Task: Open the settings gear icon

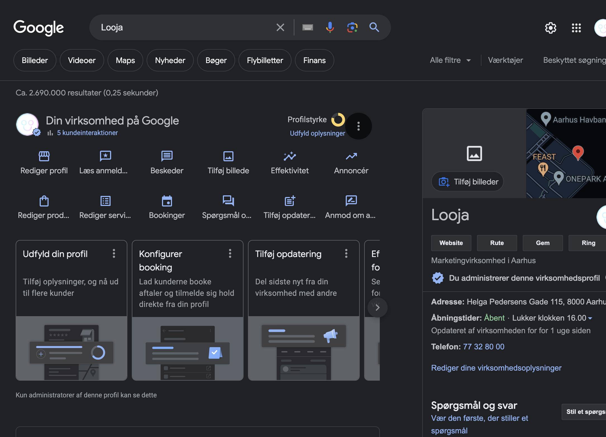Action: [x=550, y=28]
